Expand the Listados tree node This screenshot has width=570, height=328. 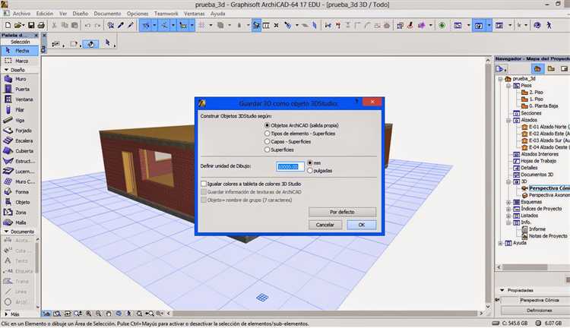(508, 216)
